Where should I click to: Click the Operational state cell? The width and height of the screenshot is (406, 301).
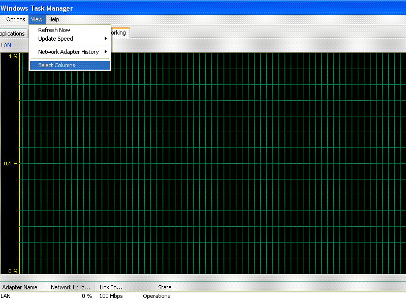tap(157, 296)
